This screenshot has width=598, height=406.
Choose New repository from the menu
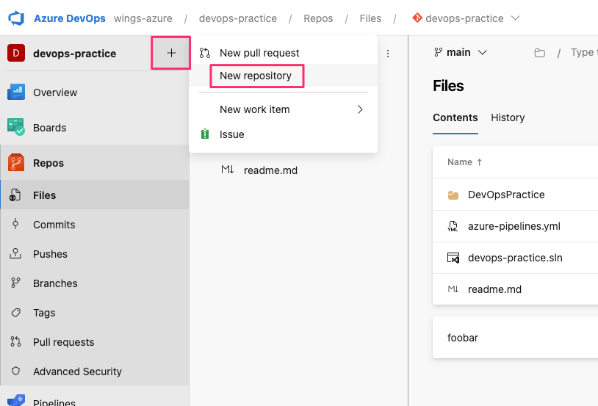pos(256,76)
